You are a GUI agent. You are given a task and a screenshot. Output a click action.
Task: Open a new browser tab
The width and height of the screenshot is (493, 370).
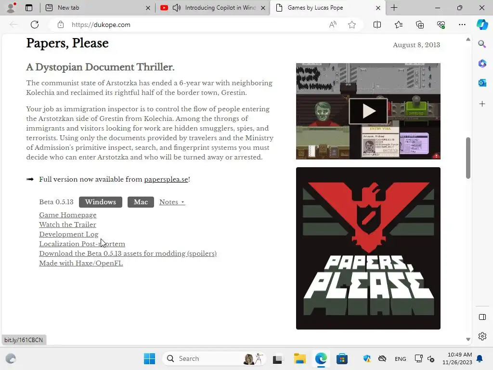coord(394,8)
